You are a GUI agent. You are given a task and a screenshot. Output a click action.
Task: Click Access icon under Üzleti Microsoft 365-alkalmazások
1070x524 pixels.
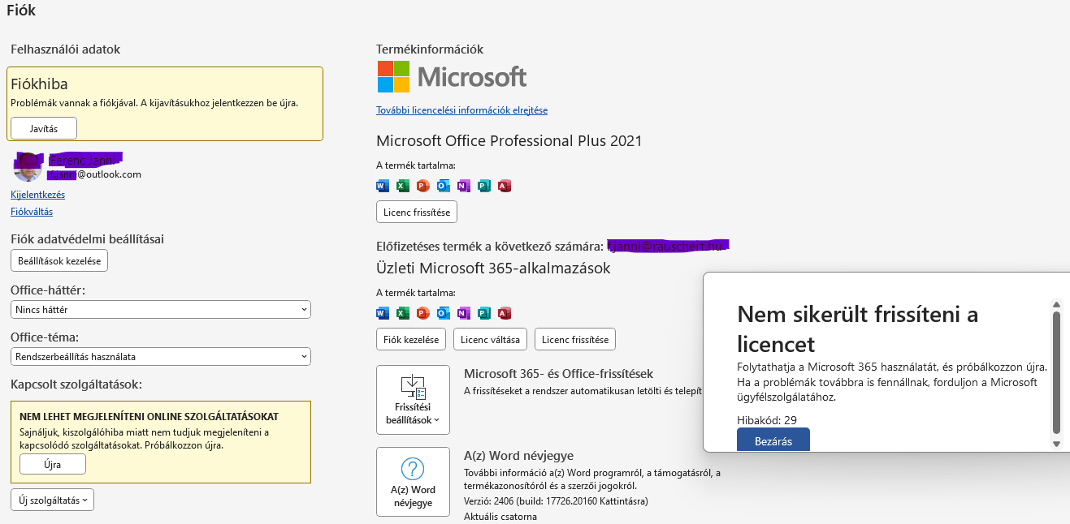point(504,313)
